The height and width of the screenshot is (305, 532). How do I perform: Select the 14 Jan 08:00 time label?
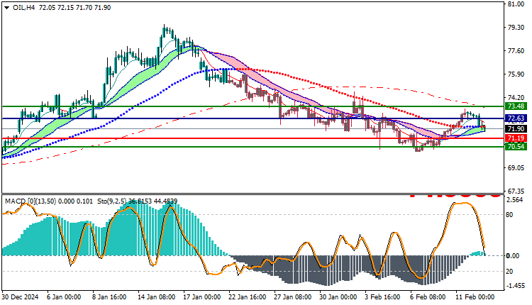pyautogui.click(x=157, y=297)
